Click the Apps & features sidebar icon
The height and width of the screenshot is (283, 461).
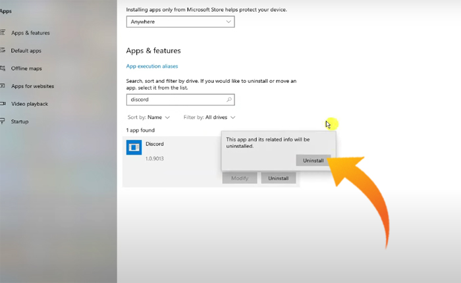(x=3, y=33)
